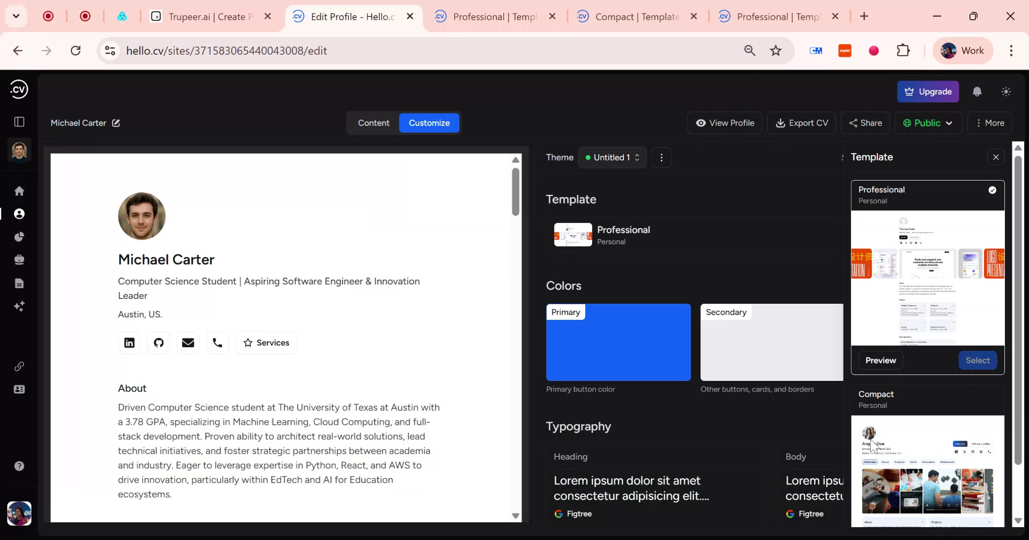Toggle the sidebar collapse icon
The width and height of the screenshot is (1029, 540).
19,122
